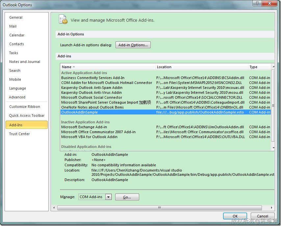Select the OutlookAddInSample row

point(166,112)
